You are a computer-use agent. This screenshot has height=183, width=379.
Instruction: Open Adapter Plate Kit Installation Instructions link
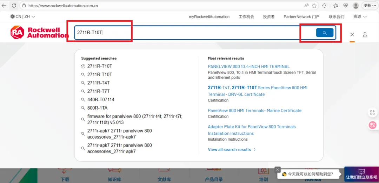point(252,130)
